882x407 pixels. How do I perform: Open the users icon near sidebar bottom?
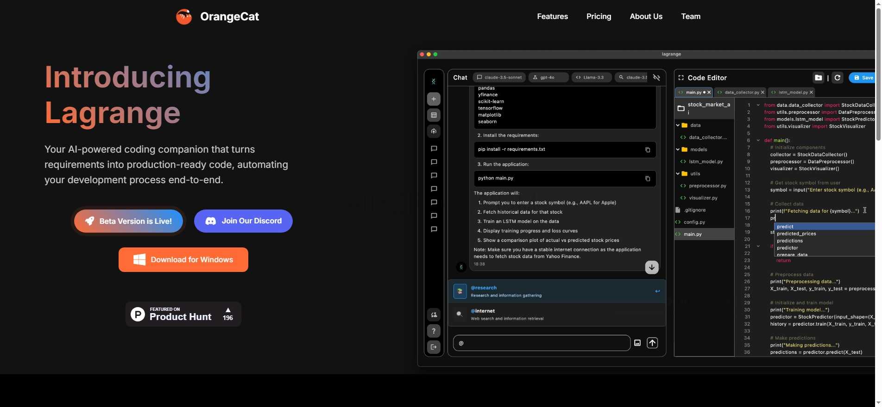(434, 315)
